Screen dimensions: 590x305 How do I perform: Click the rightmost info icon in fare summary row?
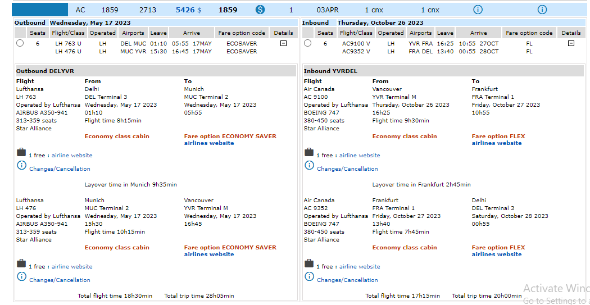pyautogui.click(x=542, y=10)
